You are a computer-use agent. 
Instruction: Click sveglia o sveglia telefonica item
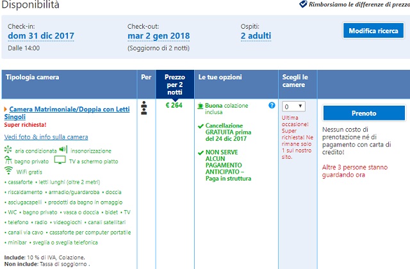[x=65, y=243]
